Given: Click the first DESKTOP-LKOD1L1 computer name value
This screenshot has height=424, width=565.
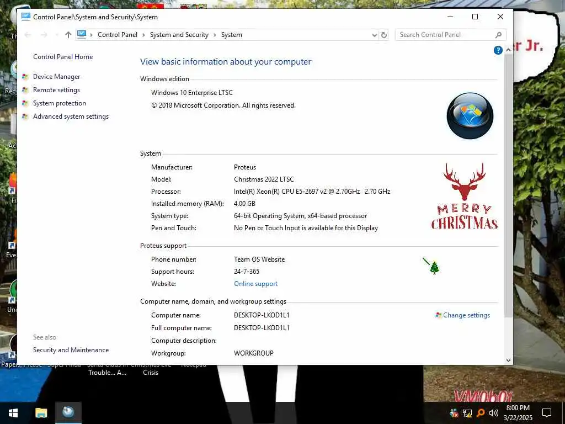Looking at the screenshot, I should 262,315.
